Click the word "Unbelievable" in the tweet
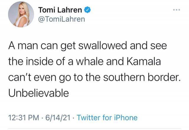This screenshot has width=189, height=130. (38, 93)
